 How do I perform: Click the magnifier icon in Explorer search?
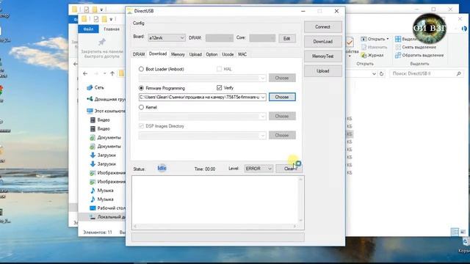tap(458, 73)
